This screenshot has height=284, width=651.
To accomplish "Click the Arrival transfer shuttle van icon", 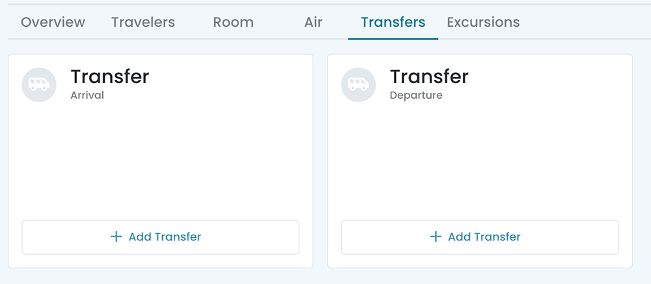I will coord(39,84).
